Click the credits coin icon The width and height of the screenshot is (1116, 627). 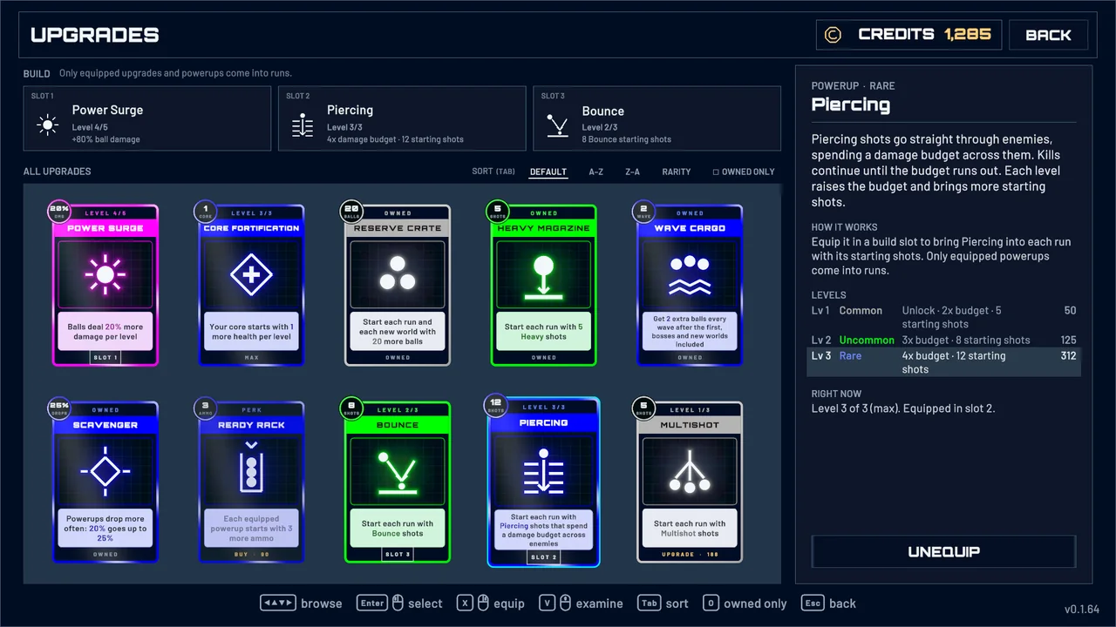click(x=834, y=35)
